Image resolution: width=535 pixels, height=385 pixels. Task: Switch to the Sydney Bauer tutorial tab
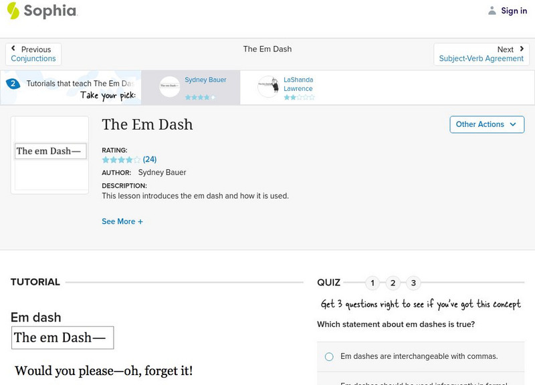[197, 87]
